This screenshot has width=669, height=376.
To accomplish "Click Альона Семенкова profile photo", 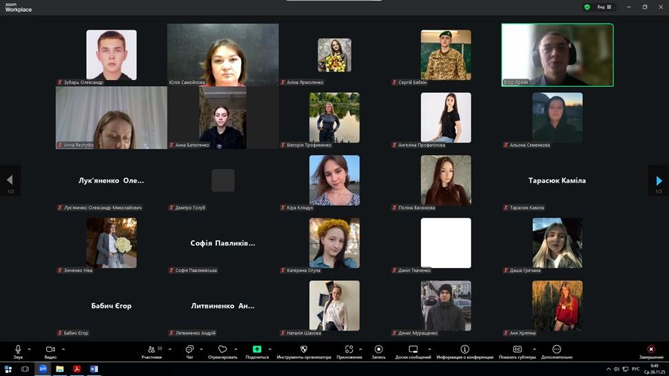I will pos(557,118).
